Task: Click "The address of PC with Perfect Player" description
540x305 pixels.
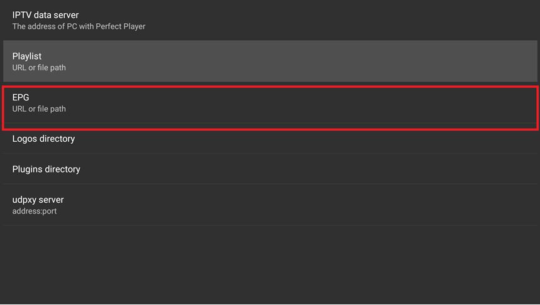Action: point(78,26)
